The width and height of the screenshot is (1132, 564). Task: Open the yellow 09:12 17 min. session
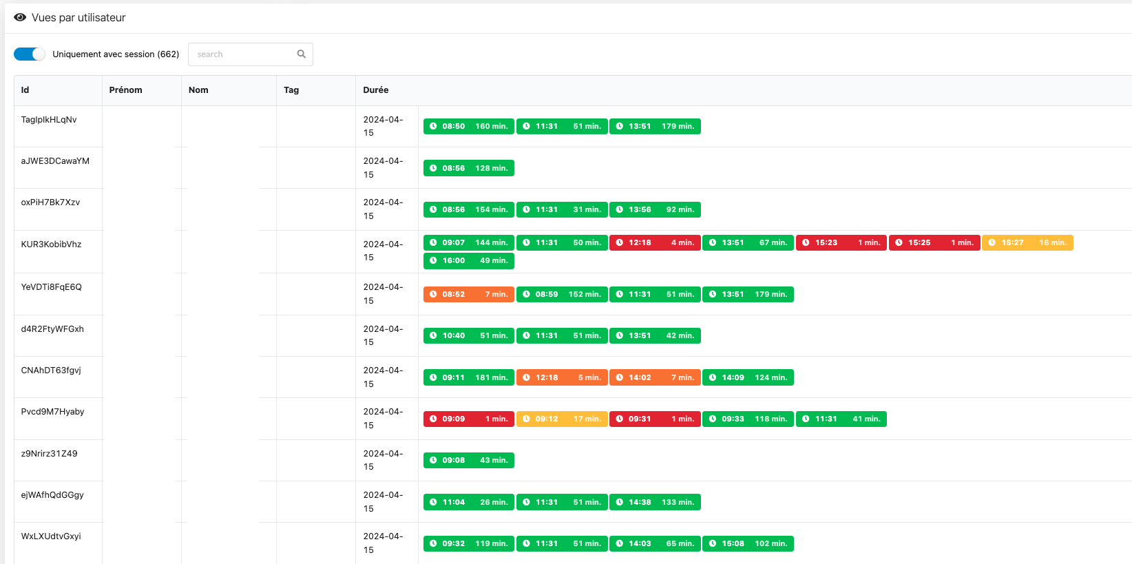pyautogui.click(x=562, y=419)
